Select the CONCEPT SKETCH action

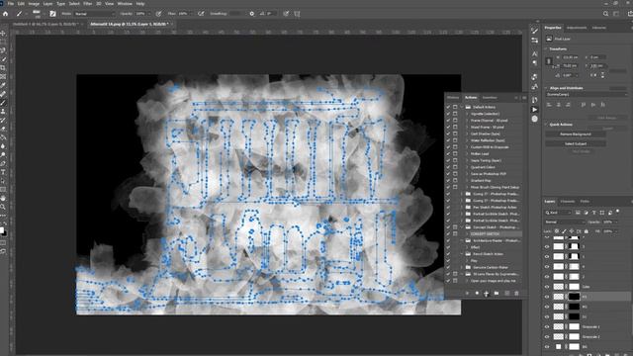tap(485, 234)
